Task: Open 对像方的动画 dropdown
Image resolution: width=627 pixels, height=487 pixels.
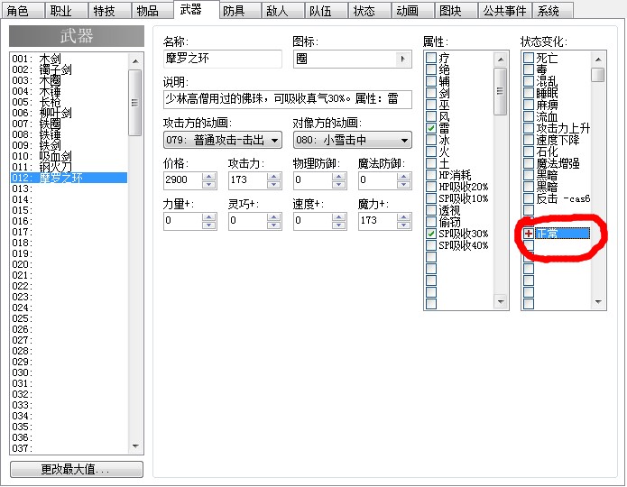Action: pyautogui.click(x=352, y=140)
